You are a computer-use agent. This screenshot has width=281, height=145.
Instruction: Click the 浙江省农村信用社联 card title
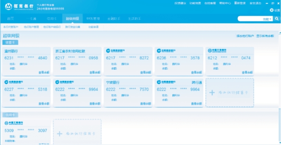click(x=70, y=51)
